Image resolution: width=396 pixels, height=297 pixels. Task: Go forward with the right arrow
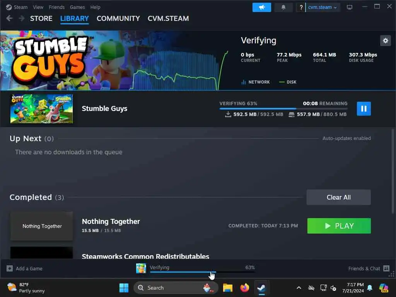(22, 18)
